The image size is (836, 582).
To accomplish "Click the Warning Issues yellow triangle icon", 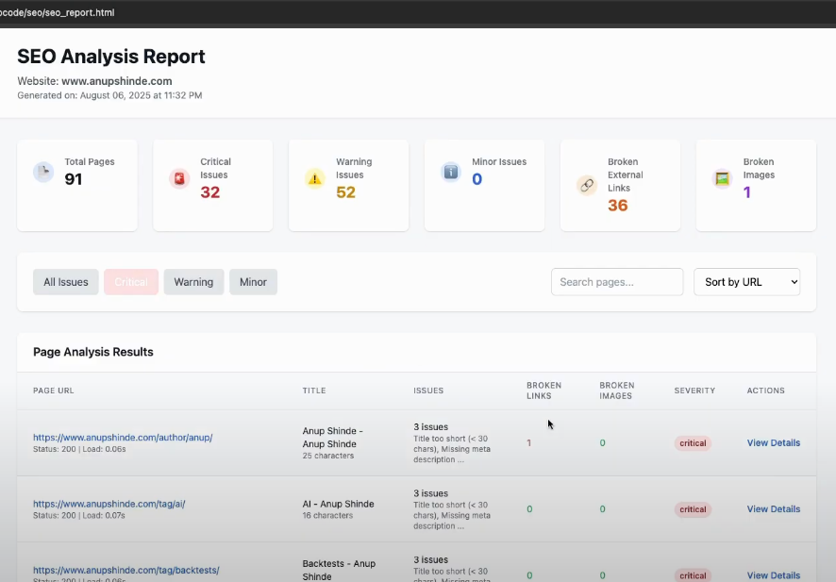I will [x=315, y=178].
